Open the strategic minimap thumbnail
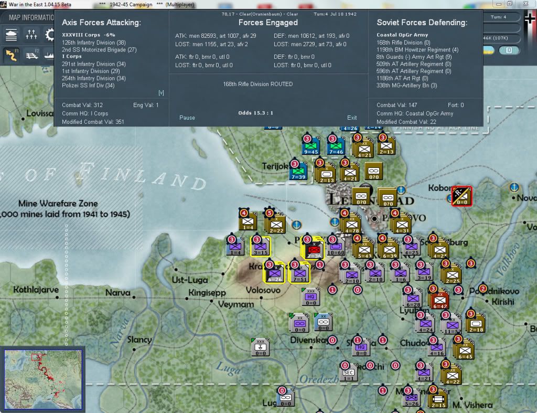Screen dimensions: 537x413 point(43,379)
